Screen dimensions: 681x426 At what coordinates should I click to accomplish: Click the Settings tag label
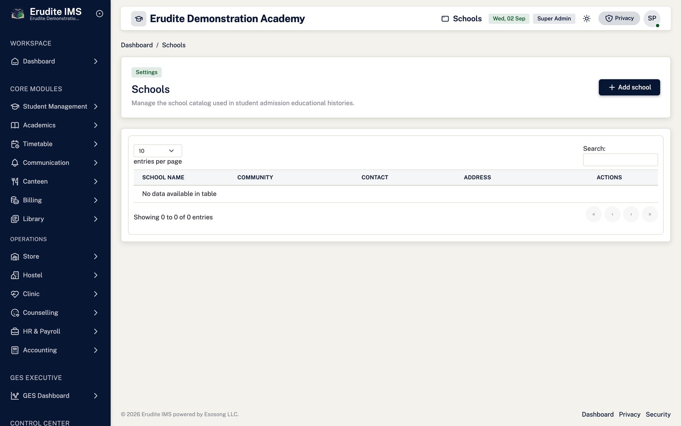pyautogui.click(x=146, y=72)
